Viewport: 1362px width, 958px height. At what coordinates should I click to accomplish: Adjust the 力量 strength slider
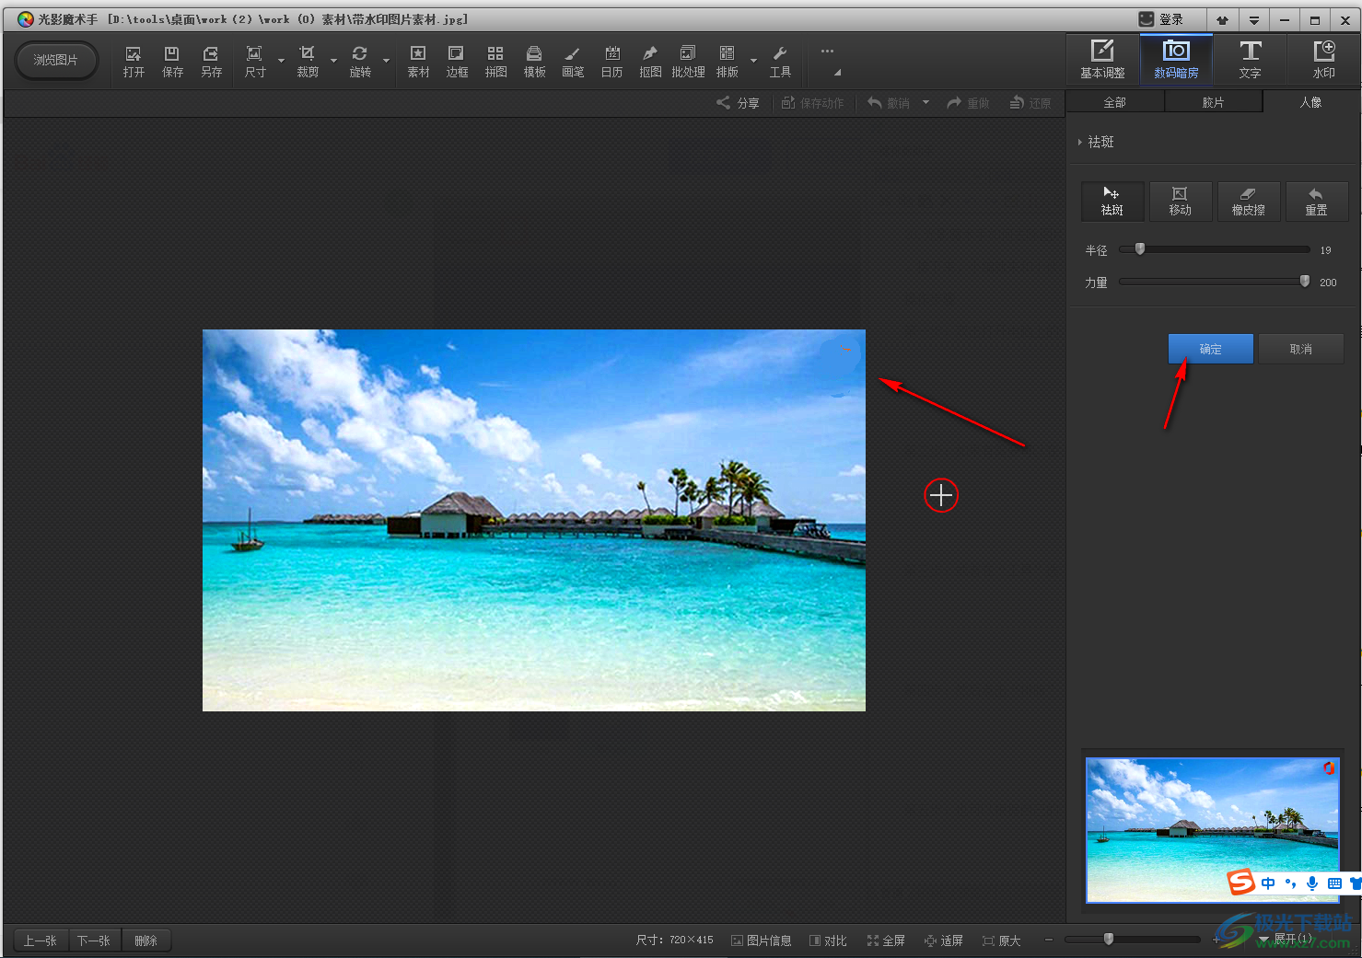(x=1304, y=282)
